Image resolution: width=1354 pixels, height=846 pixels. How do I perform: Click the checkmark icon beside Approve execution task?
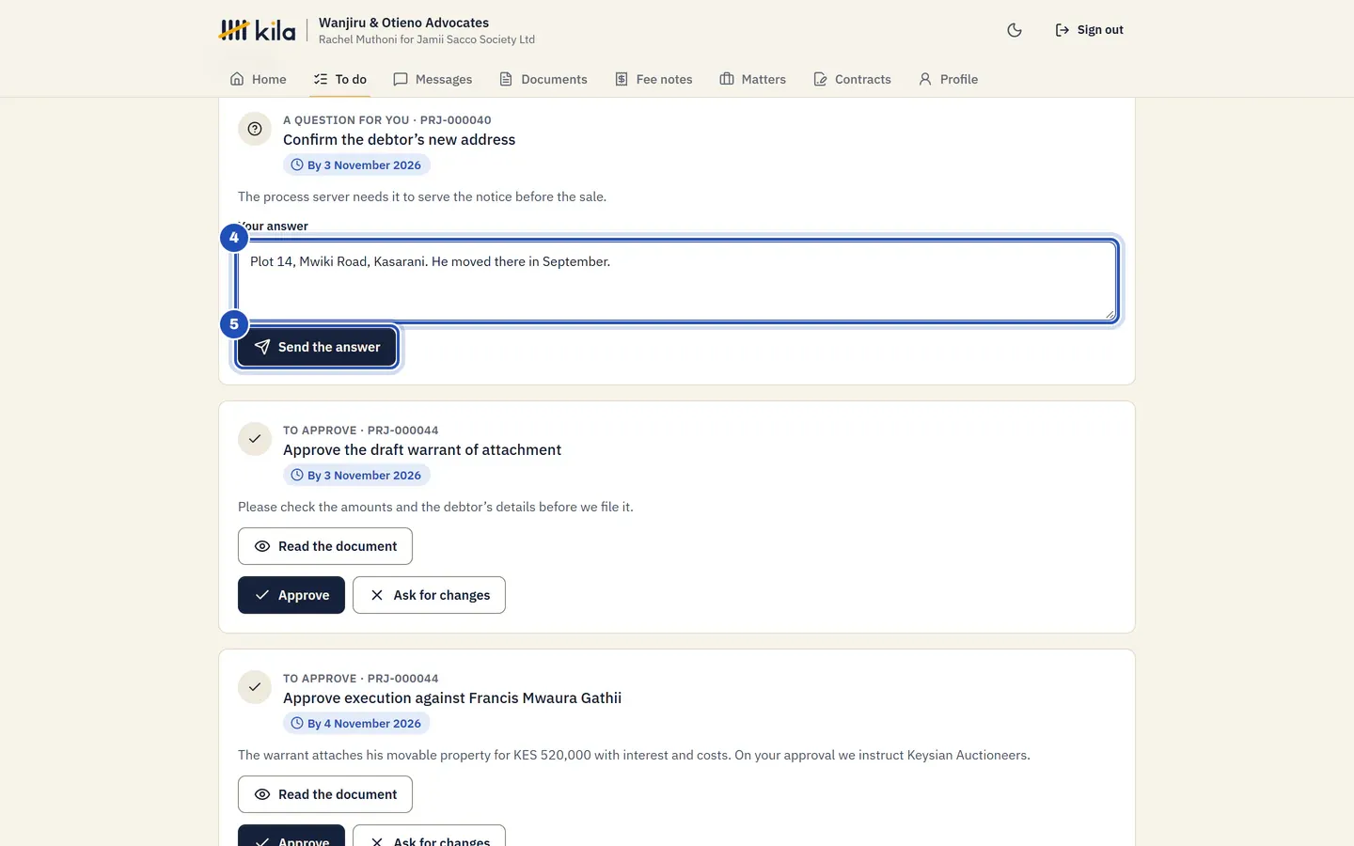click(255, 687)
